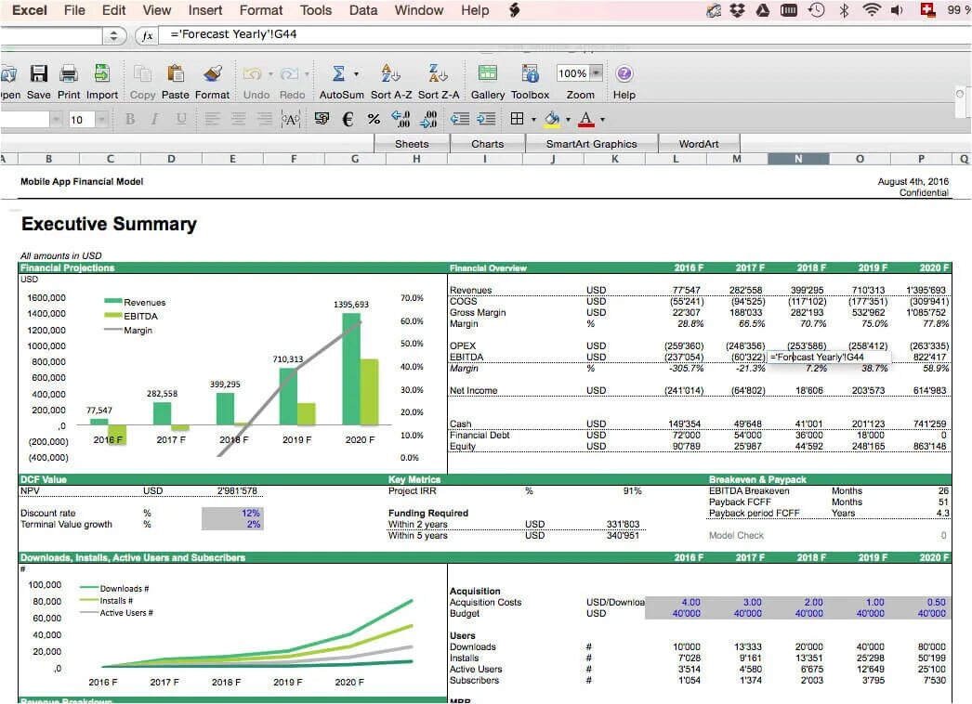Click the Bluetooth menu bar icon

tap(844, 10)
